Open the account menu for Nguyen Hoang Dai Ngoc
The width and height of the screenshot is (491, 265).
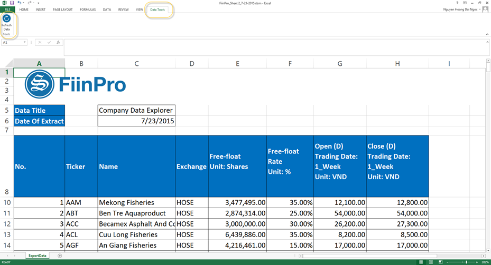coord(461,9)
